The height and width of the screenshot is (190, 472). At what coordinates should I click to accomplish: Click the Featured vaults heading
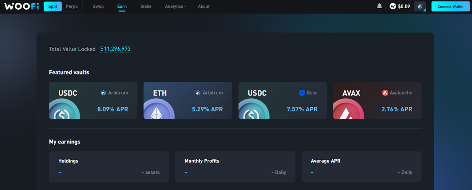pyautogui.click(x=69, y=72)
